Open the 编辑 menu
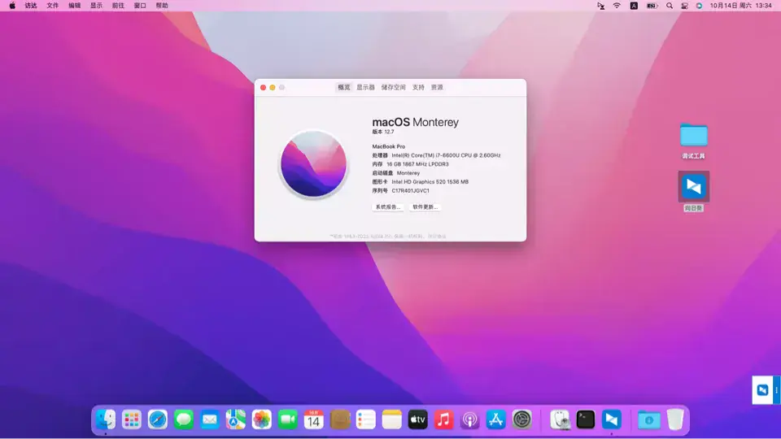The image size is (781, 439). pos(74,6)
